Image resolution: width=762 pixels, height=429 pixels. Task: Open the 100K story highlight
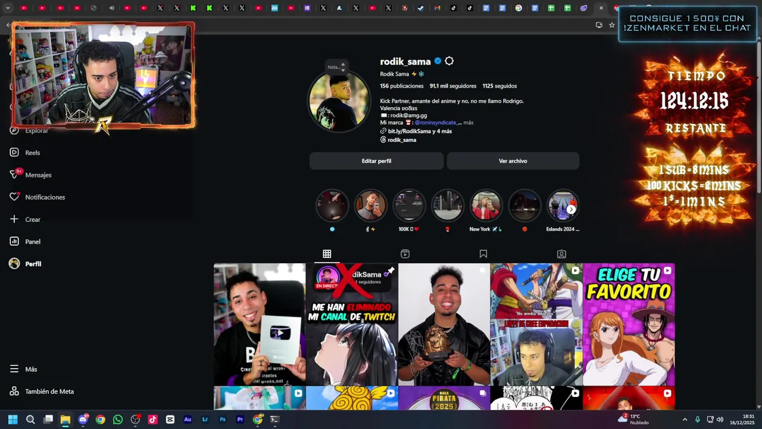pyautogui.click(x=409, y=206)
